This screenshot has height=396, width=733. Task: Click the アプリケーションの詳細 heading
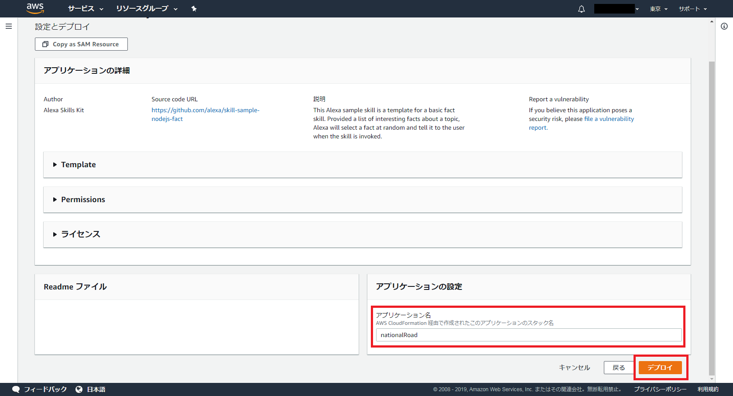(86, 70)
